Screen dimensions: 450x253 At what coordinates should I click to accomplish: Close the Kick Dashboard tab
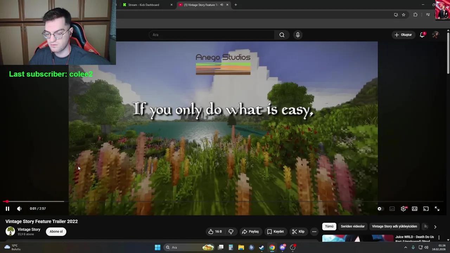pyautogui.click(x=172, y=5)
